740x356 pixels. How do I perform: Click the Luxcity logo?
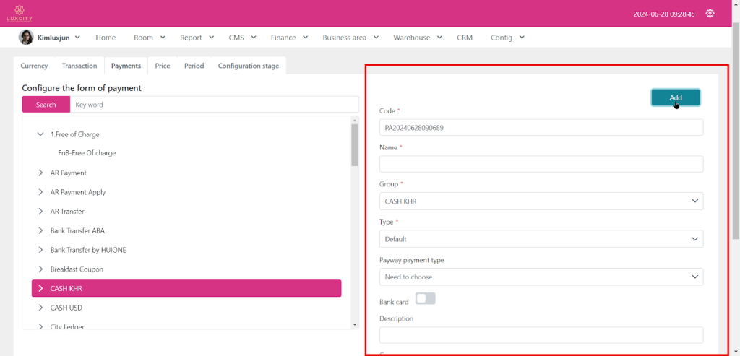(20, 13)
